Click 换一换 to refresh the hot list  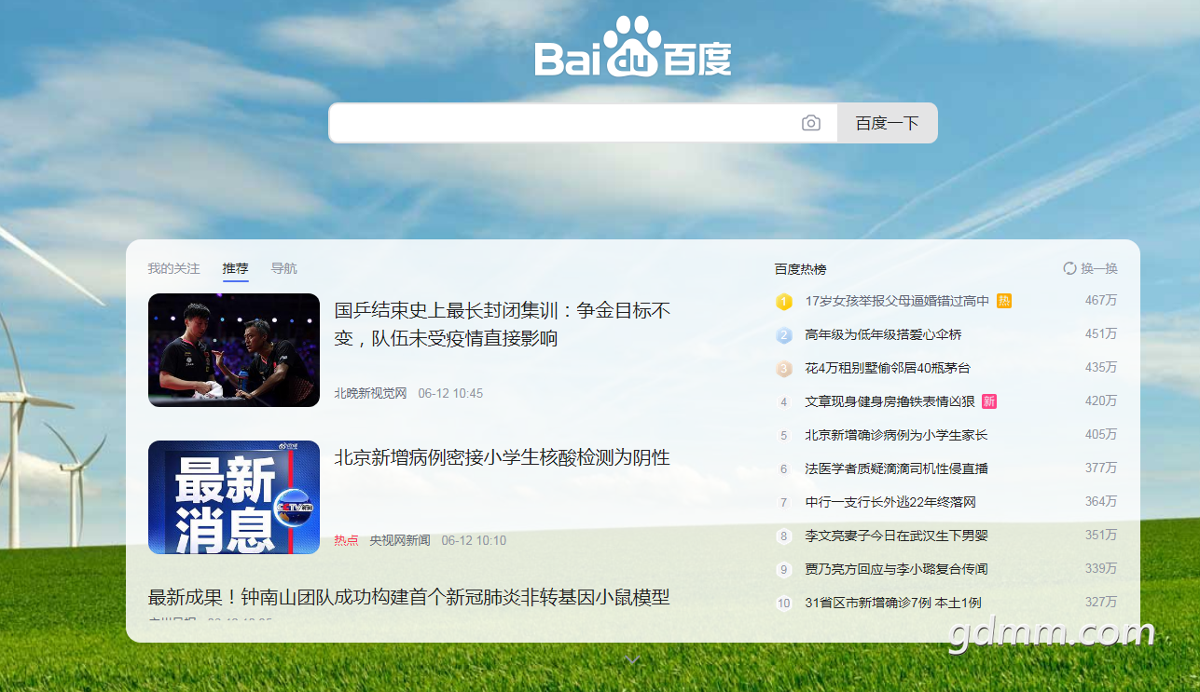1099,268
